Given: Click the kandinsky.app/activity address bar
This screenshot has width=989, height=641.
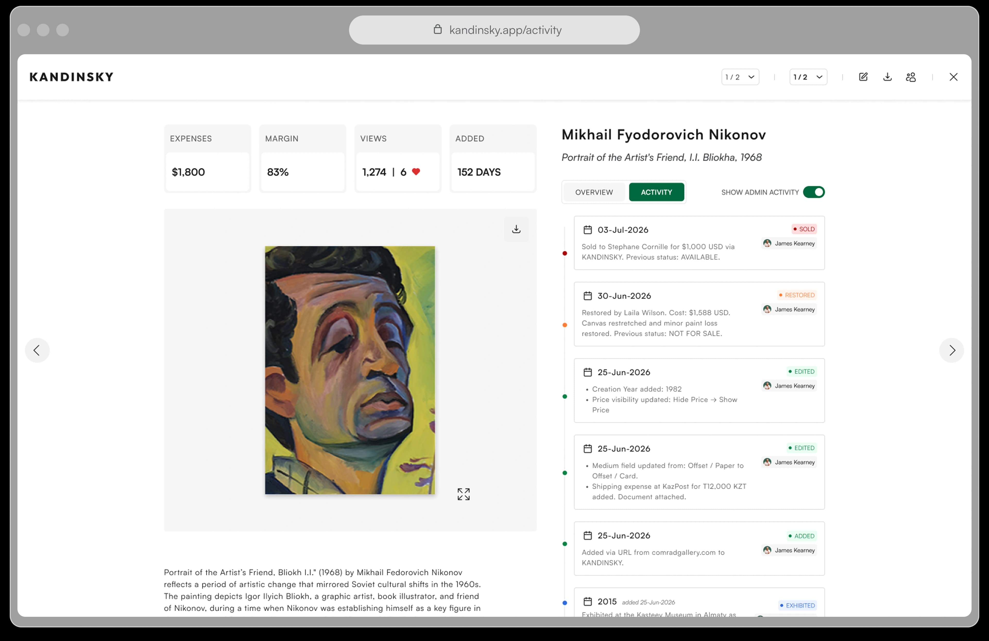Looking at the screenshot, I should [x=494, y=30].
